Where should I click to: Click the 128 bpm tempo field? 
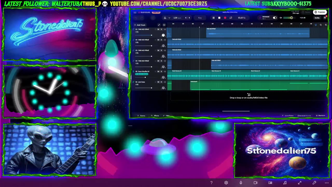pyautogui.click(x=177, y=18)
